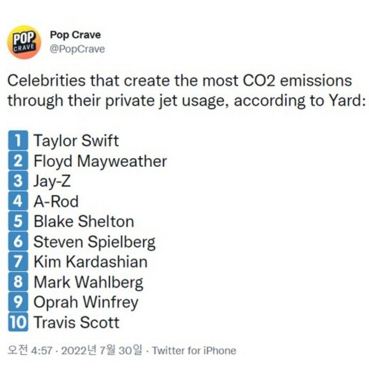Click the Pop Crave profile avatar
Image resolution: width=369 pixels, height=374 pixels.
[24, 42]
